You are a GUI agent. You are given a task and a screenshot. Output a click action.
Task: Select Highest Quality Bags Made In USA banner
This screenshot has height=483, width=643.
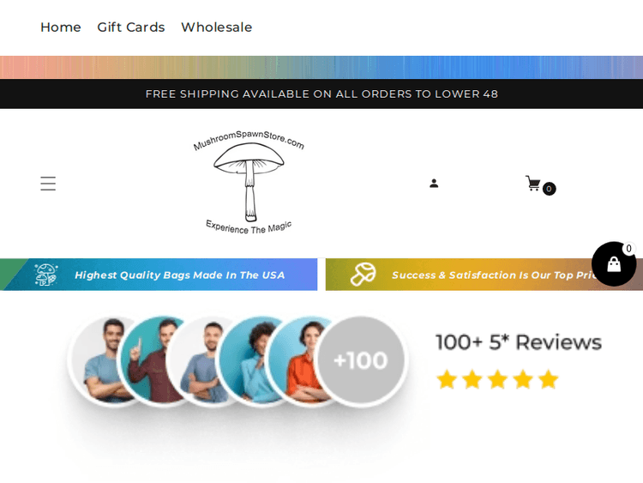click(x=180, y=275)
